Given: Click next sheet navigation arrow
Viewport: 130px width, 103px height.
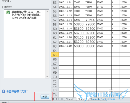Looking at the screenshot, I should (x=59, y=99).
